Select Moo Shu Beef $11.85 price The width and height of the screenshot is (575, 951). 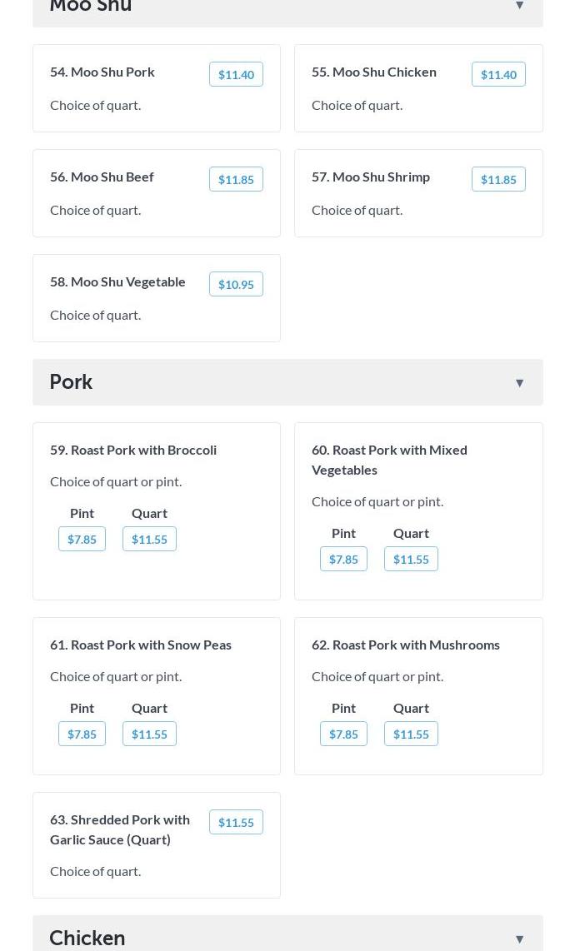click(236, 180)
